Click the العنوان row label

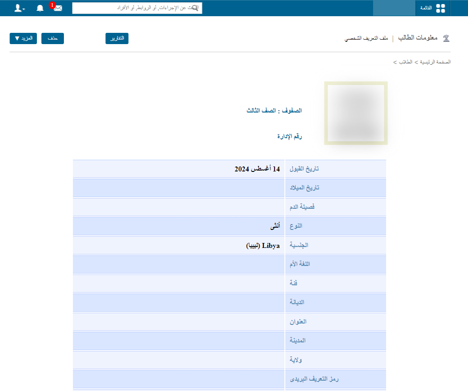coord(298,321)
